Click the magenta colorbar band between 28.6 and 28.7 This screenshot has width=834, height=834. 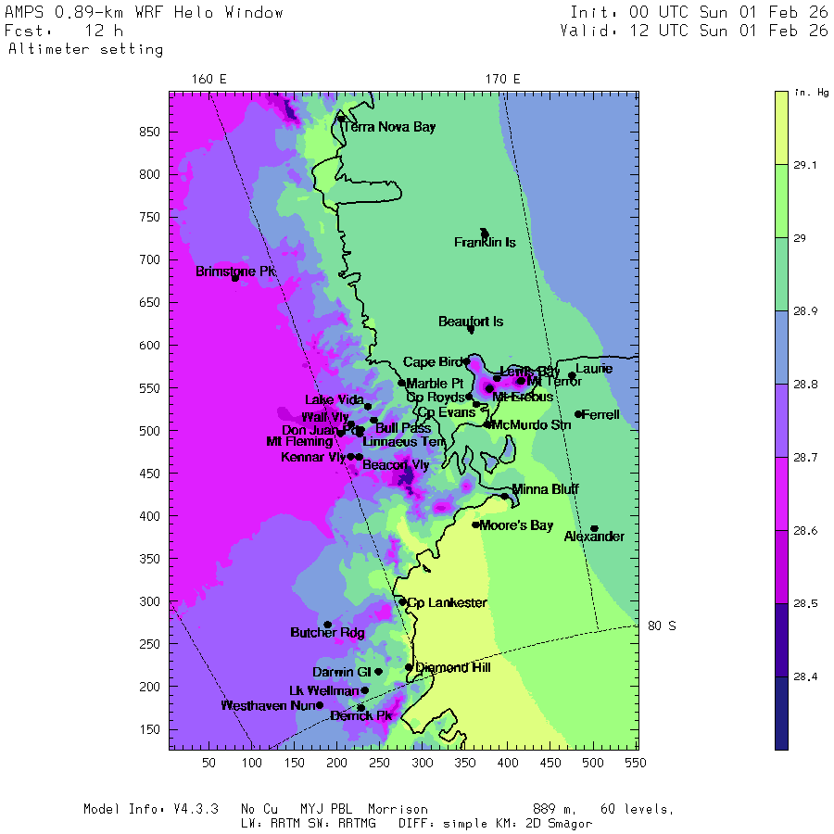(781, 494)
